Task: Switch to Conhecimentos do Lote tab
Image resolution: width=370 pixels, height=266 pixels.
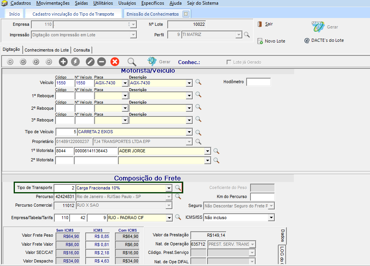Action: pos(46,50)
